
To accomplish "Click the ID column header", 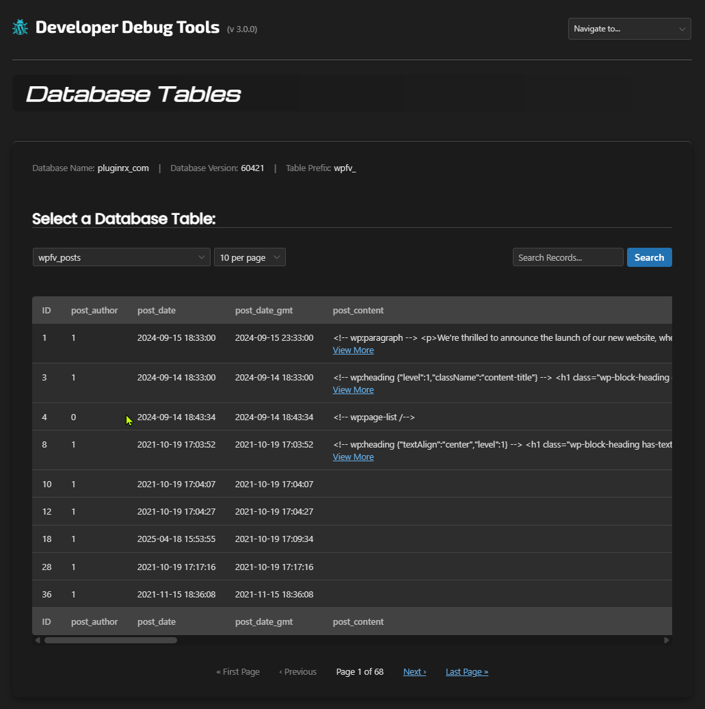I will [x=46, y=310].
